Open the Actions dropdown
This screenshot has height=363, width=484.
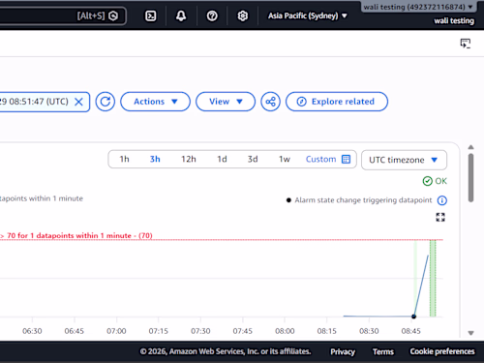(155, 102)
